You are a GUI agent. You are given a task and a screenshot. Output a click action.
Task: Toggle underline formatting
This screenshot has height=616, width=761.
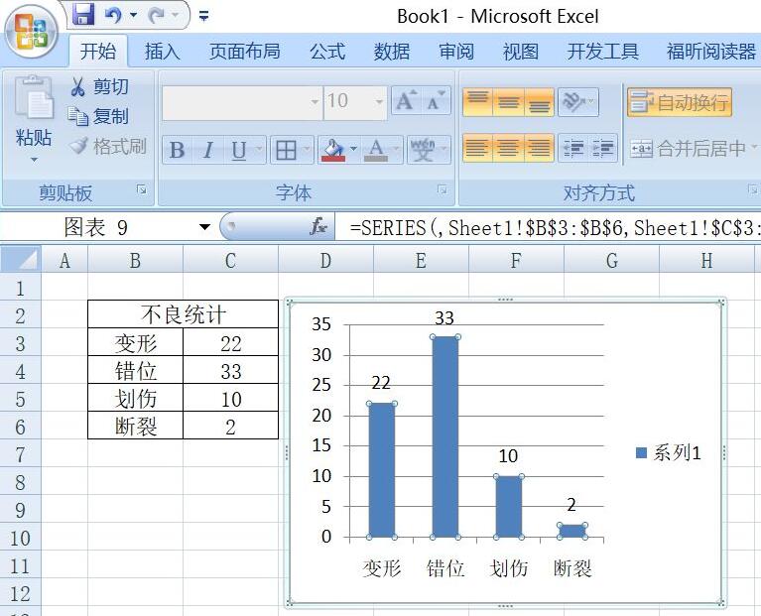(x=239, y=150)
